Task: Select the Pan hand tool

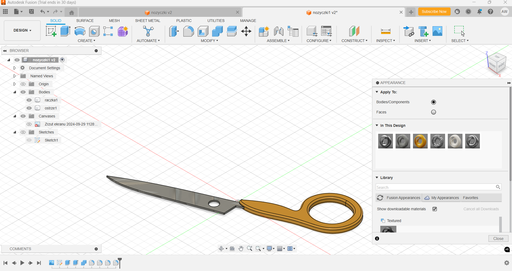Action: (x=241, y=249)
